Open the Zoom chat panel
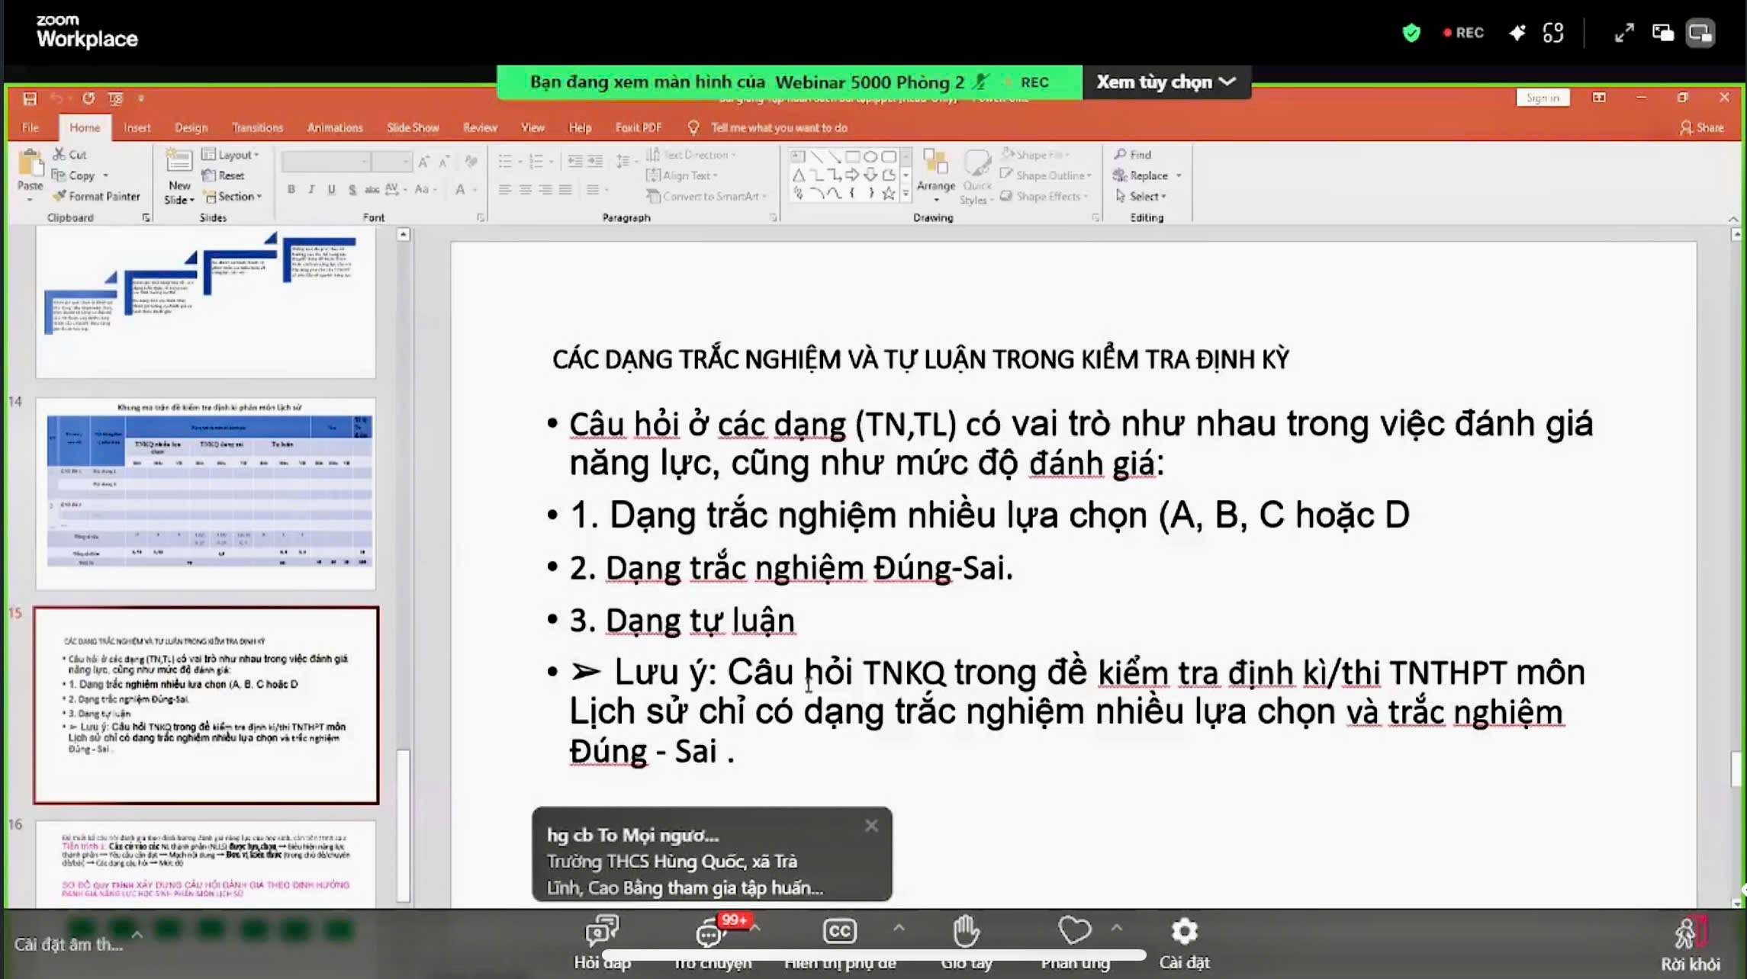 tap(711, 933)
